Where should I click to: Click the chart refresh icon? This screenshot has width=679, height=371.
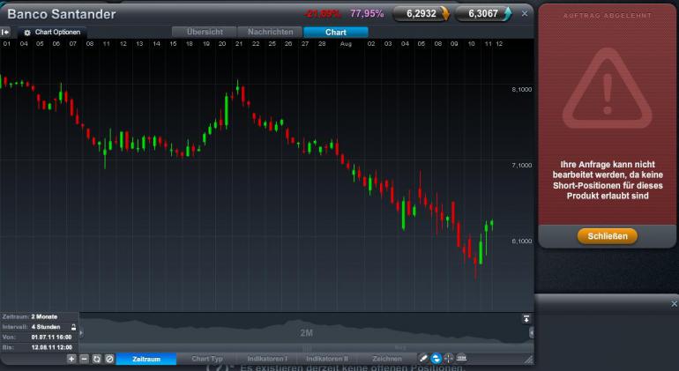(97, 359)
